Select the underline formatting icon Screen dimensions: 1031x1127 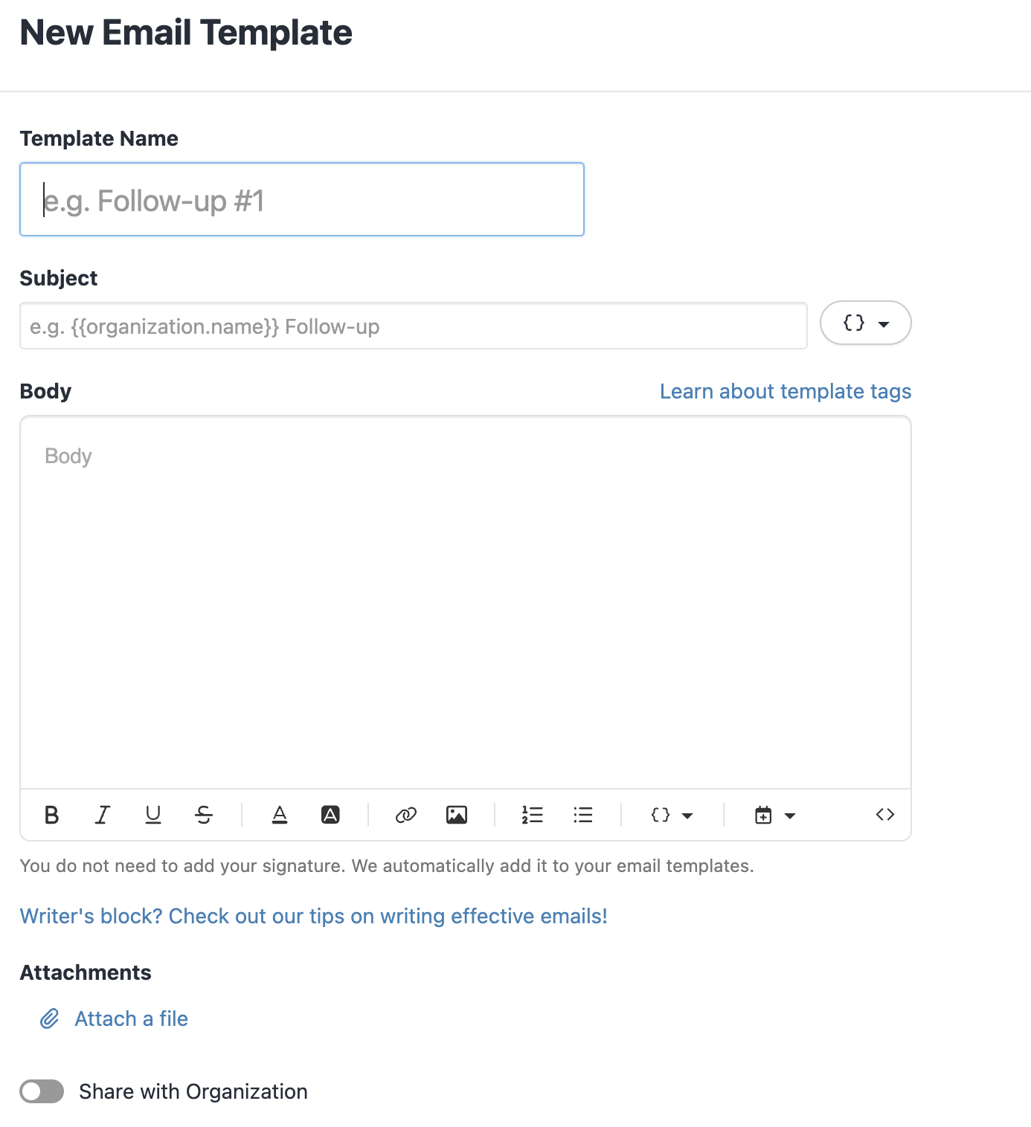(x=153, y=815)
